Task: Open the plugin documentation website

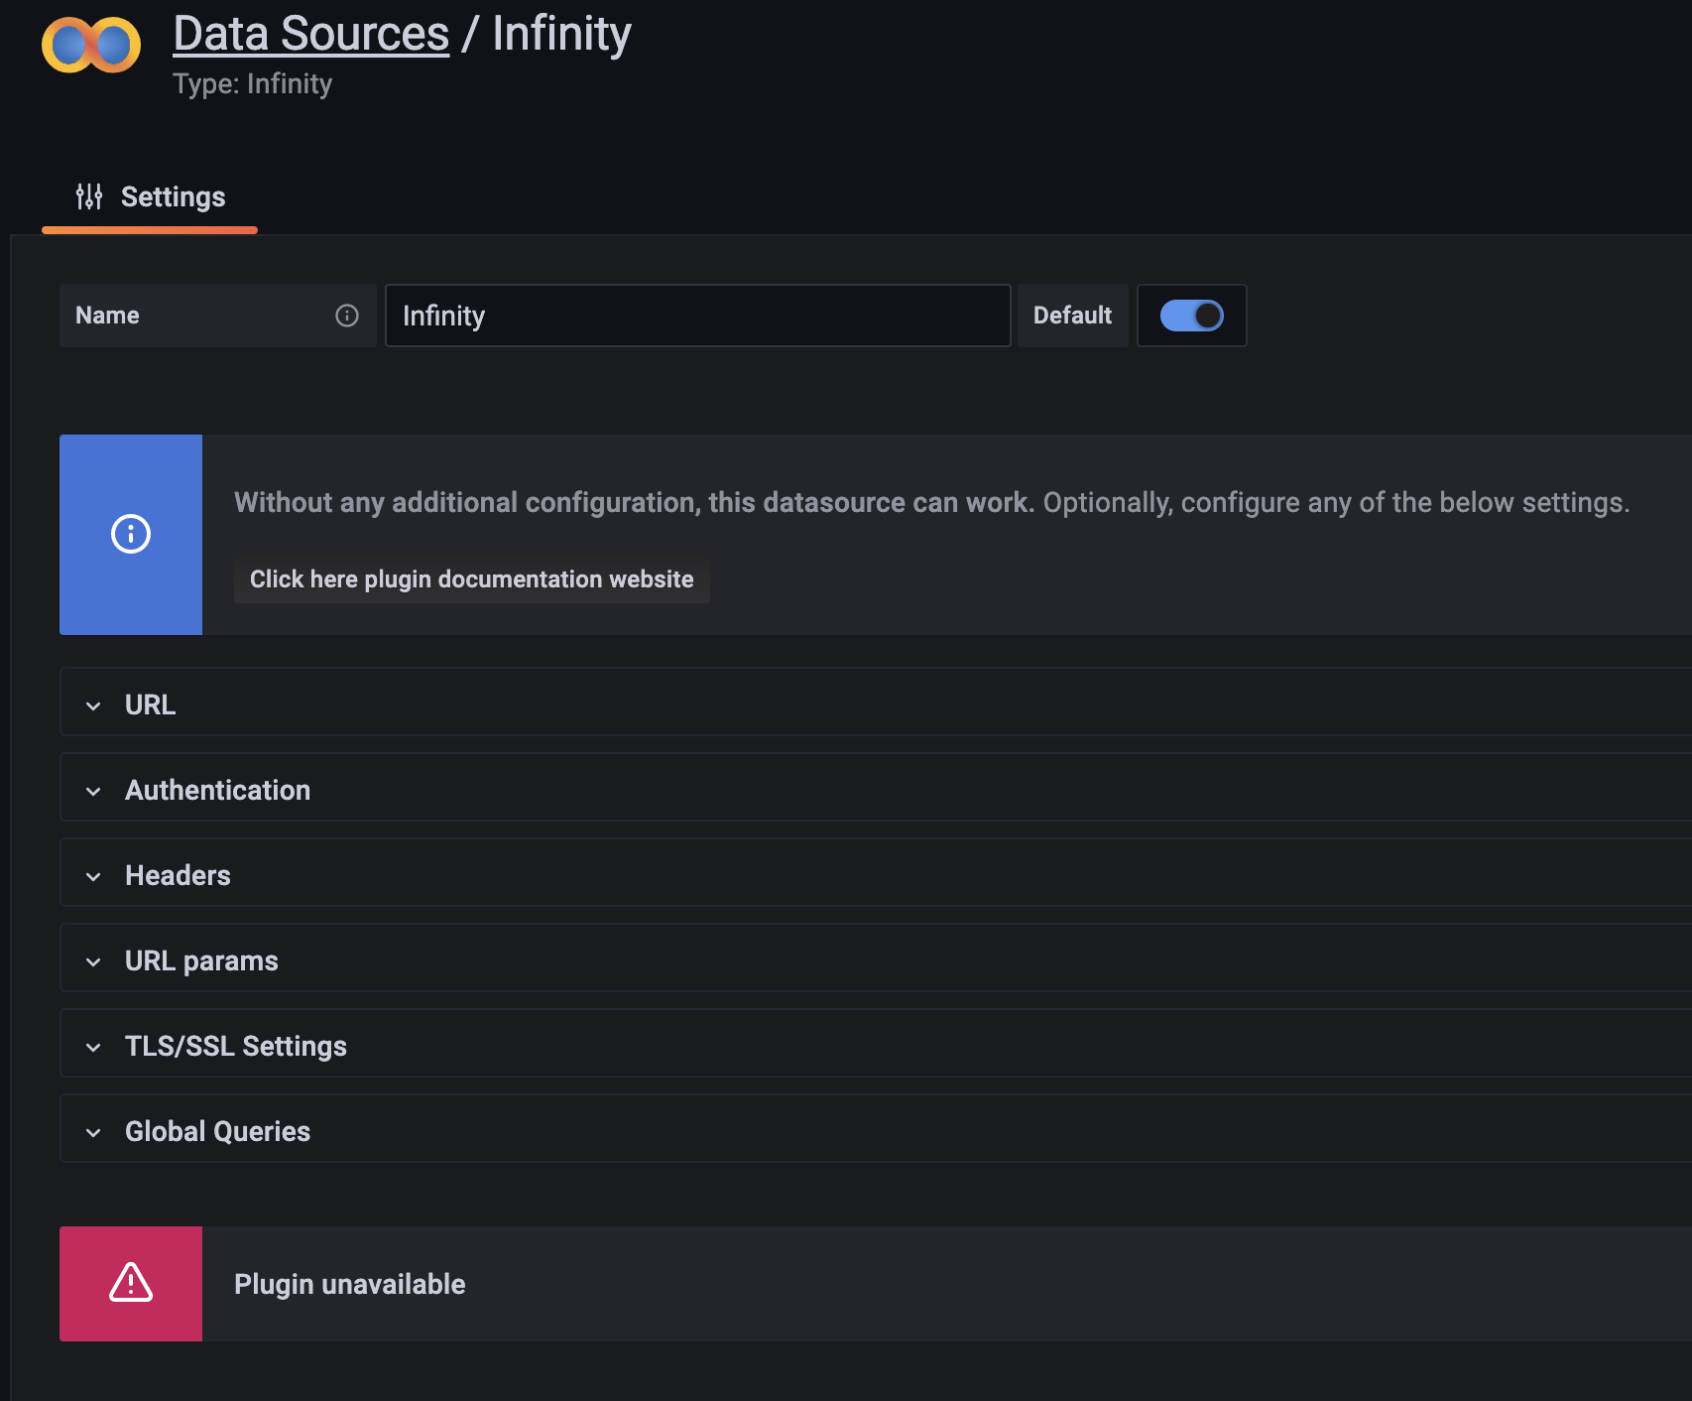Action: click(470, 578)
